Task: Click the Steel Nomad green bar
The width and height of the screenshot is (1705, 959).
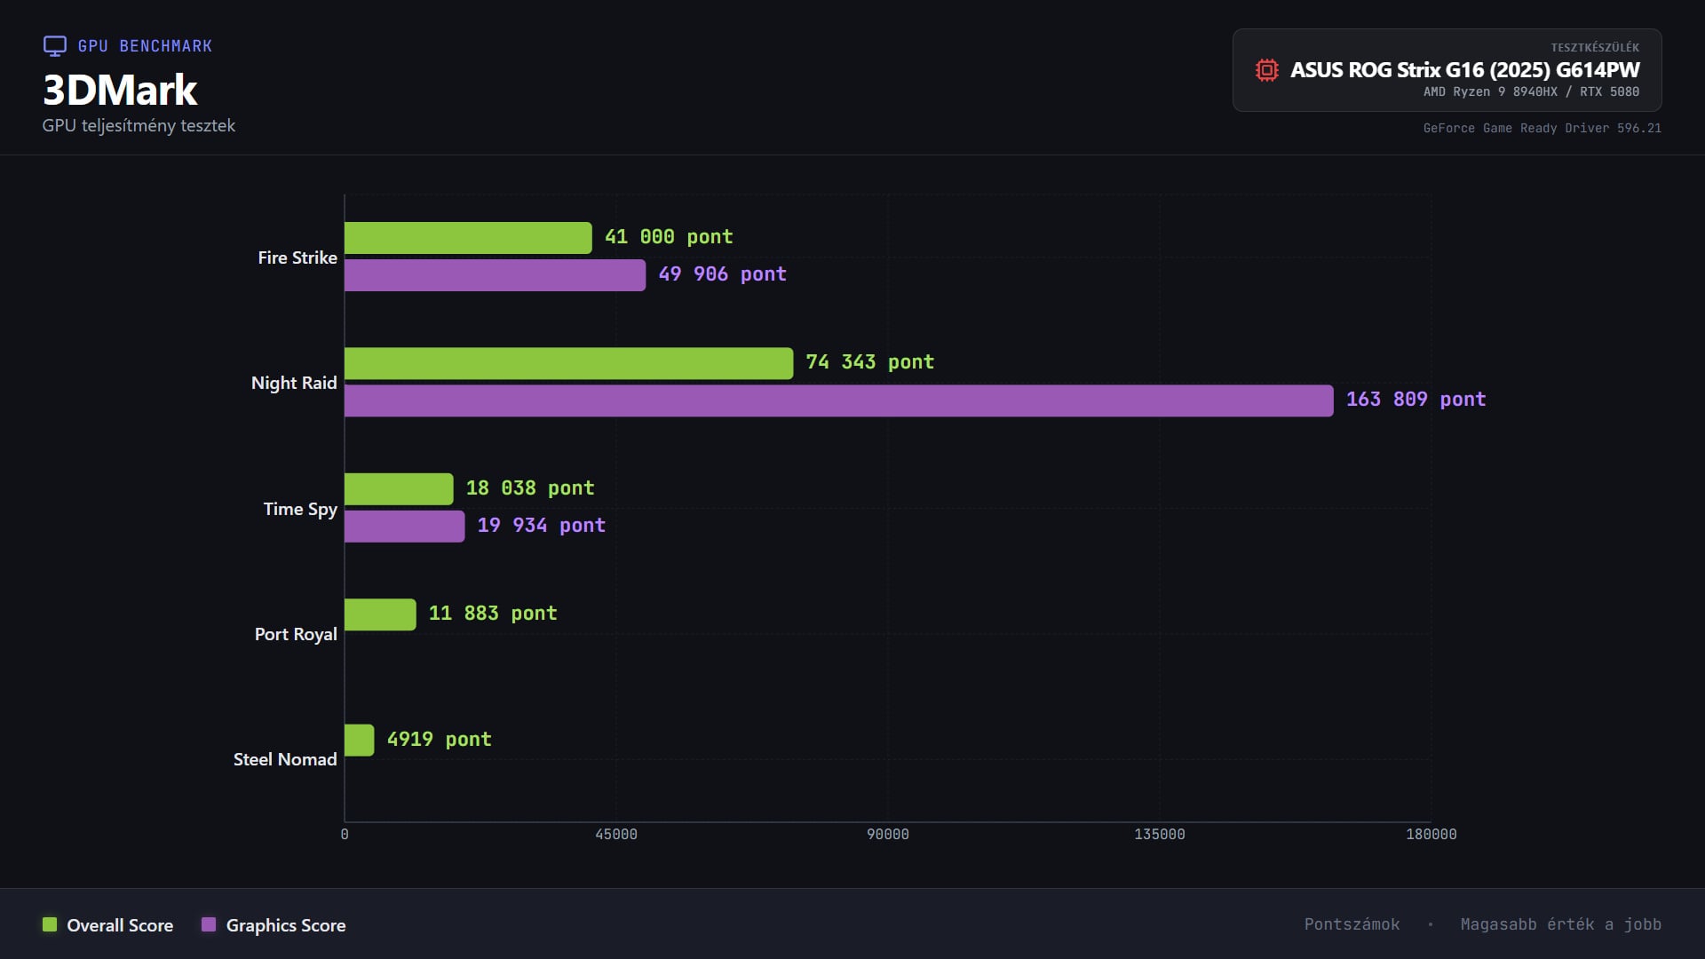Action: click(x=359, y=741)
